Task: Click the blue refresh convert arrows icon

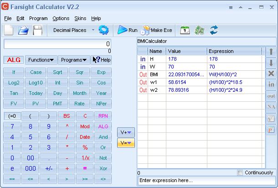Action: (214, 30)
